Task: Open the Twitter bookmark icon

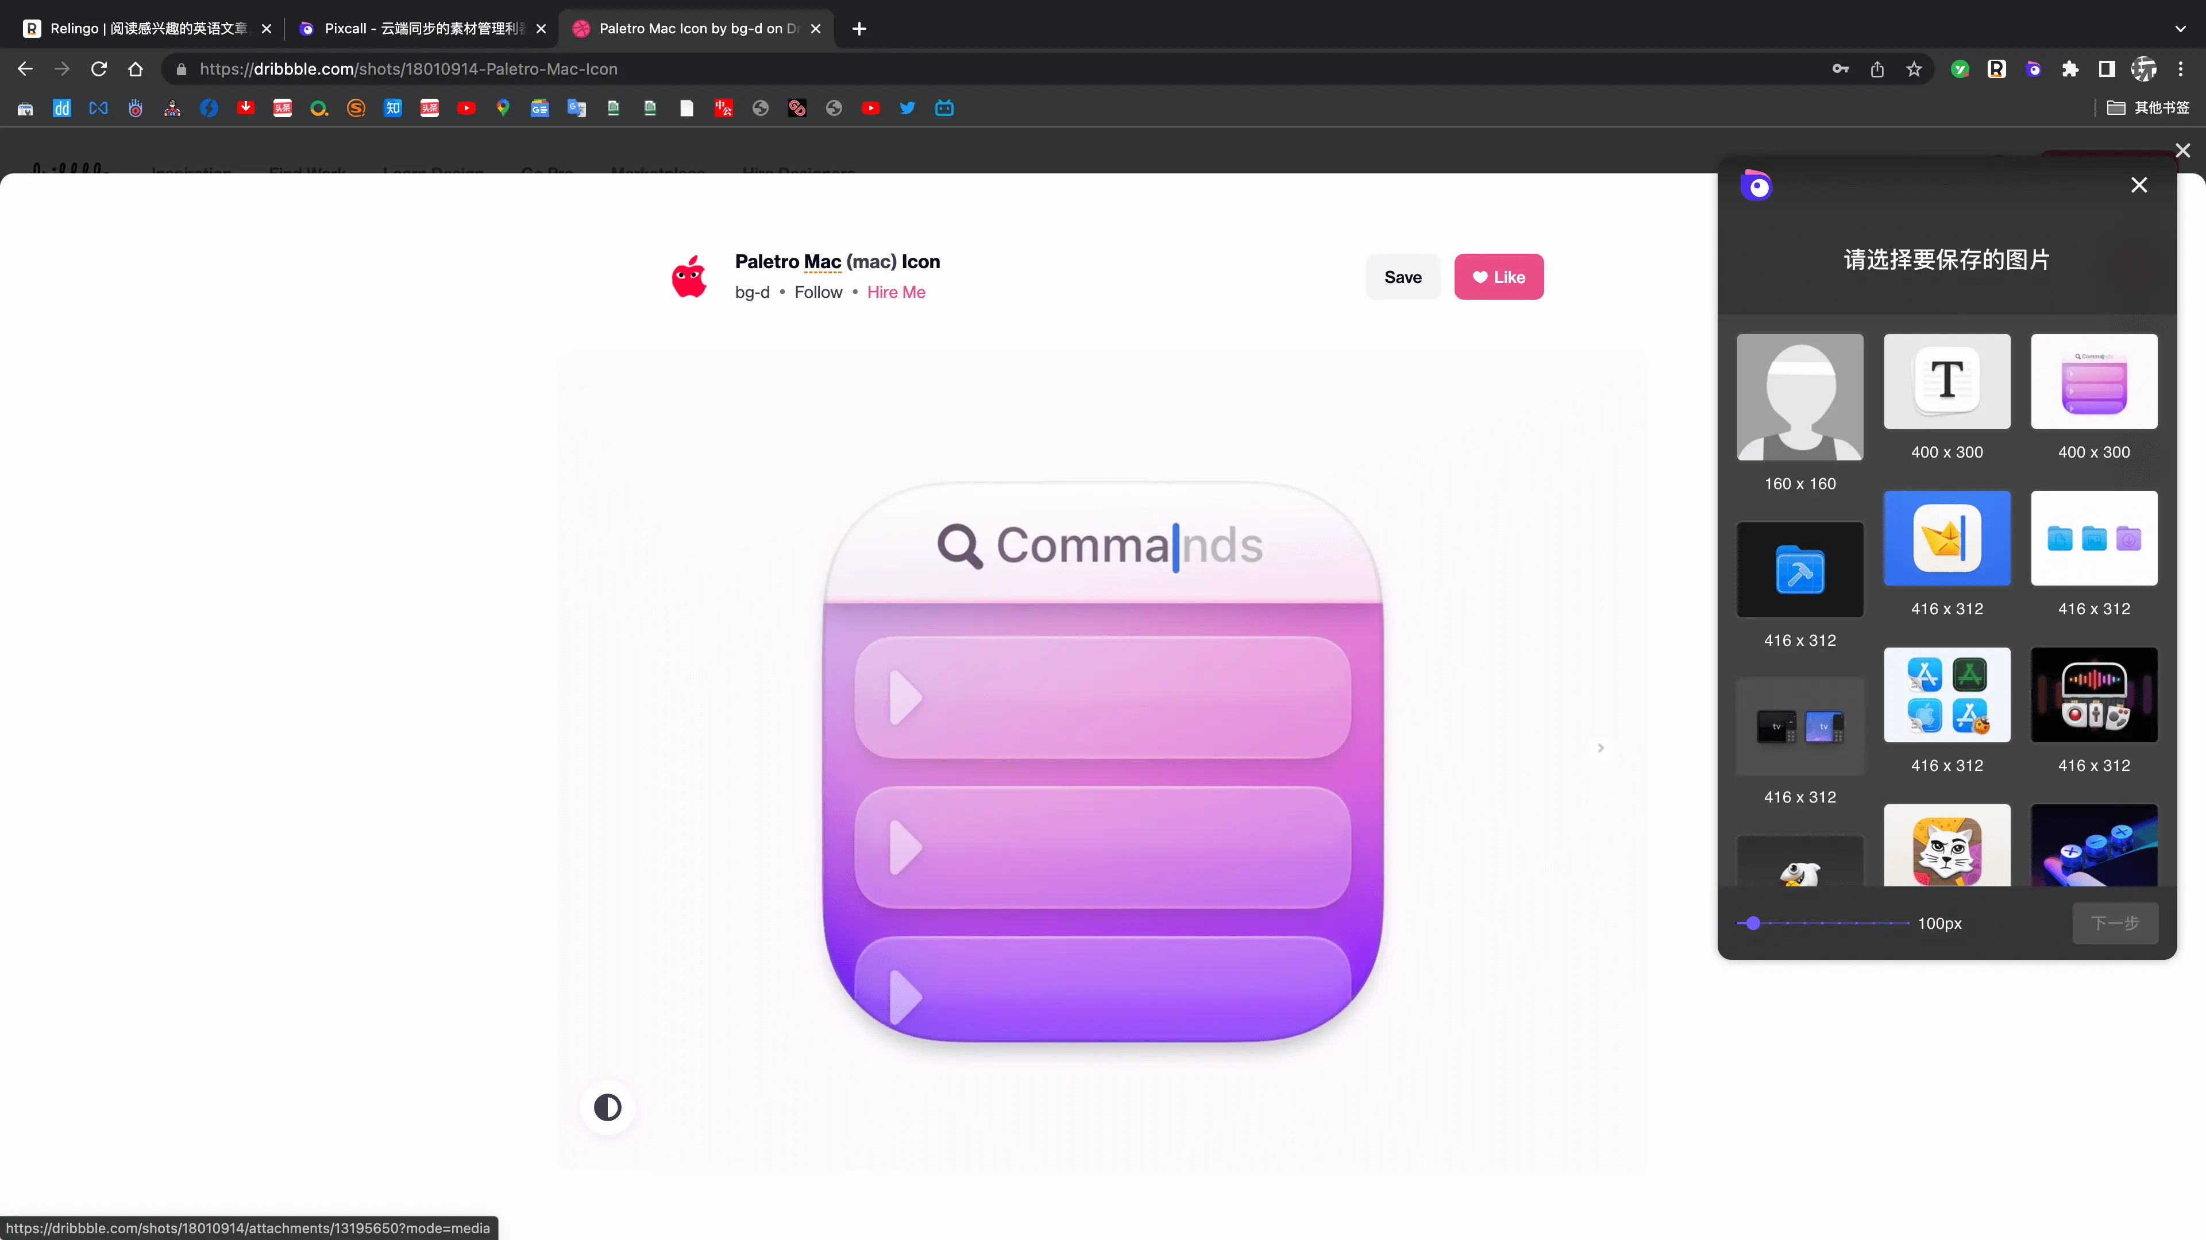Action: [x=908, y=108]
